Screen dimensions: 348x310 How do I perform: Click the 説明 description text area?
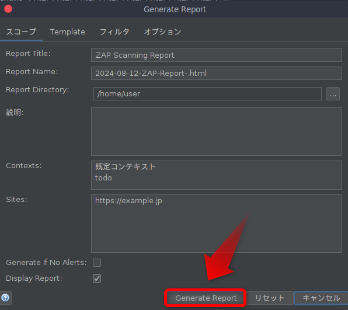tap(217, 131)
